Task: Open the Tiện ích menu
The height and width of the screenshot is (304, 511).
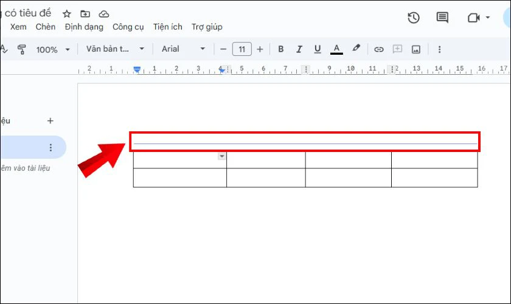Action: [x=167, y=27]
